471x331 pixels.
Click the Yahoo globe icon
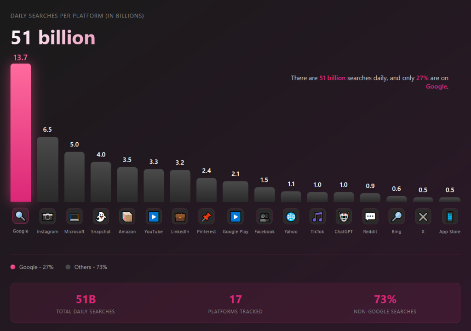point(291,217)
